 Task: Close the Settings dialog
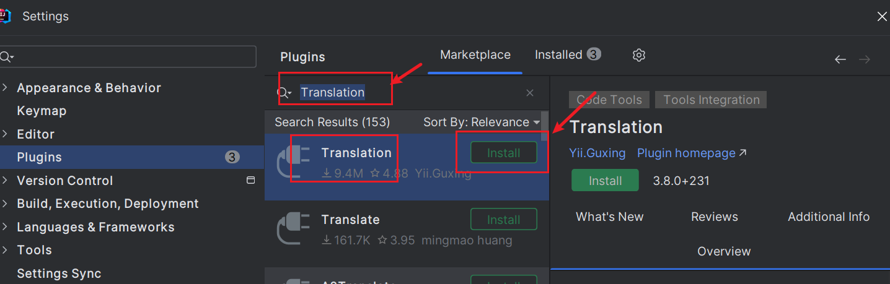(x=882, y=17)
